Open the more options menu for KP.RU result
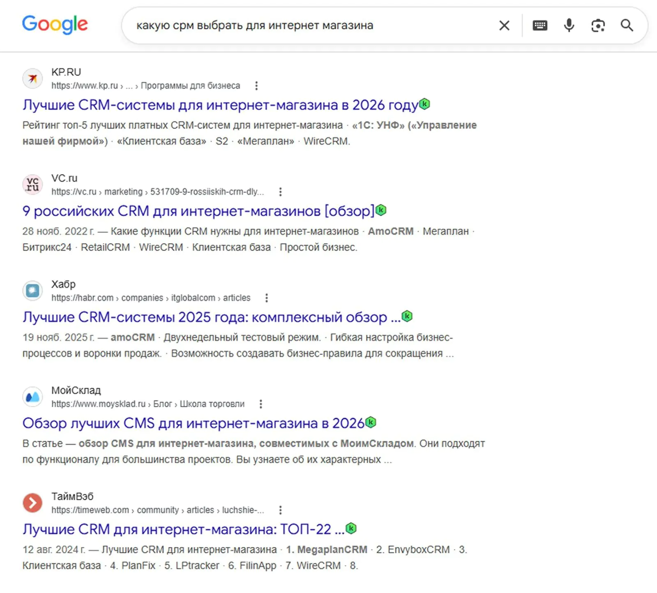The width and height of the screenshot is (657, 593). 256,86
